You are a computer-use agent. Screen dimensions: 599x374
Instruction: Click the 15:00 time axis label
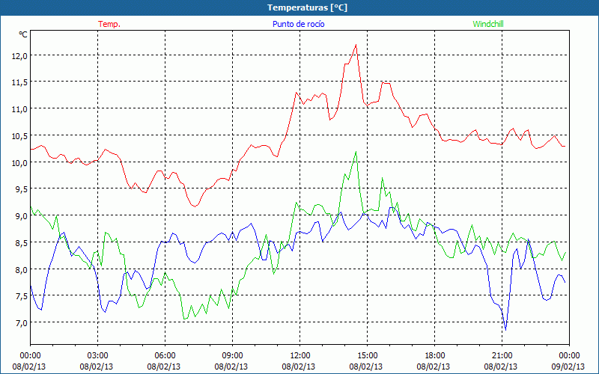tap(367, 356)
